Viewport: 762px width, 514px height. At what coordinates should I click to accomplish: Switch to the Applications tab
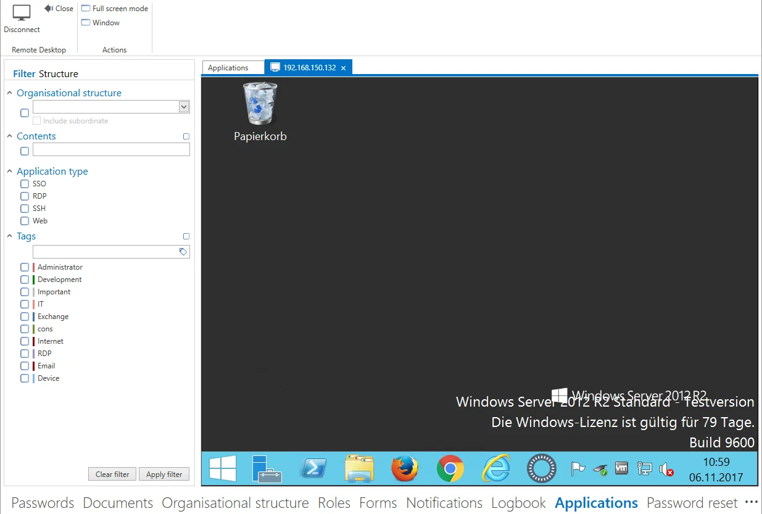pyautogui.click(x=228, y=68)
